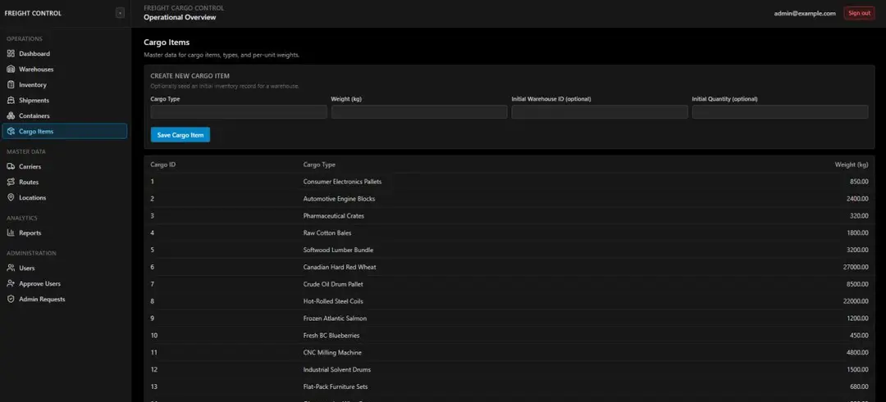This screenshot has width=886, height=402.
Task: Click the Weight (kg) input field
Action: (x=419, y=111)
